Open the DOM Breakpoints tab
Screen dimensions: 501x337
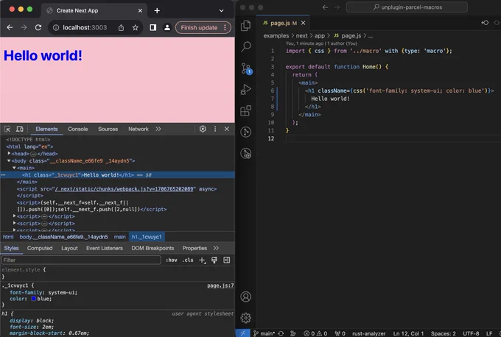[x=153, y=248]
